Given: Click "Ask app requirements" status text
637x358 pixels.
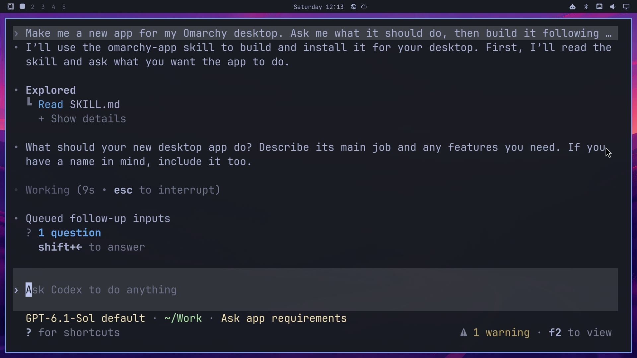Looking at the screenshot, I should tap(284, 318).
